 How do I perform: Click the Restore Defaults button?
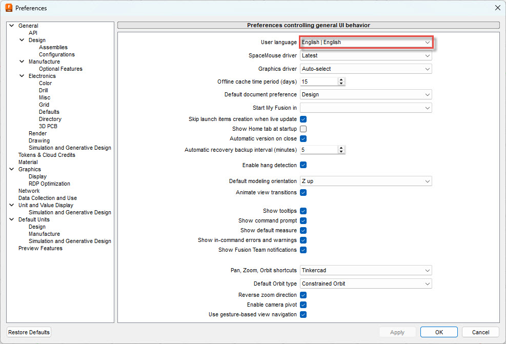tap(29, 332)
